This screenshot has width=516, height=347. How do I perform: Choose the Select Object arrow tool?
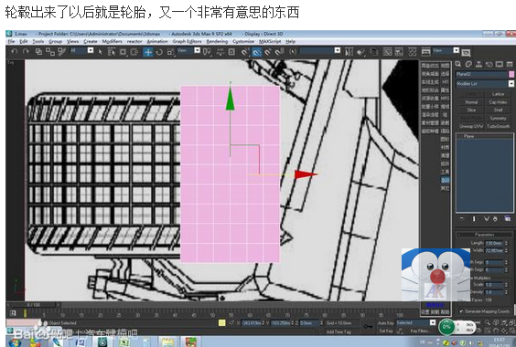100,52
